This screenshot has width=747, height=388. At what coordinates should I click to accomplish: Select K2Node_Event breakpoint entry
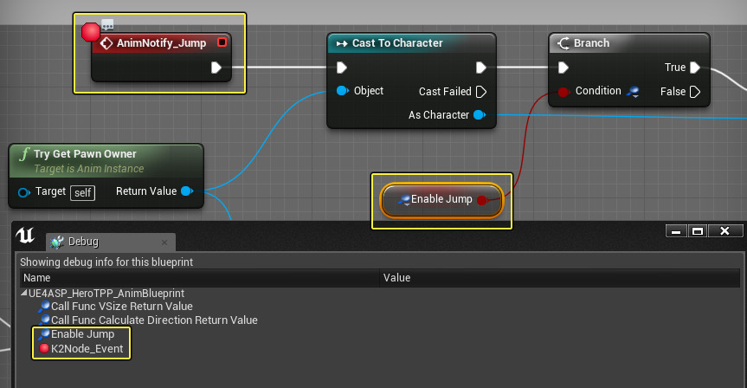coord(87,349)
